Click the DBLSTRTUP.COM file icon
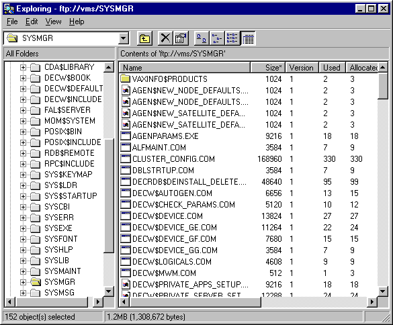The height and width of the screenshot is (325, 393). 126,170
